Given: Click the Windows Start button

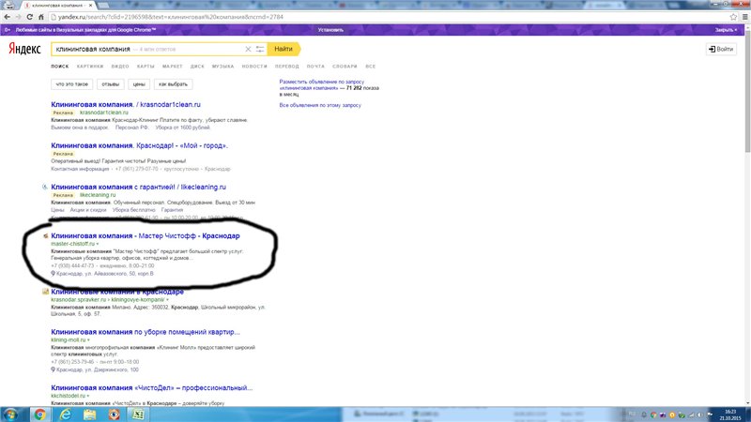Looking at the screenshot, I should pyautogui.click(x=12, y=413).
